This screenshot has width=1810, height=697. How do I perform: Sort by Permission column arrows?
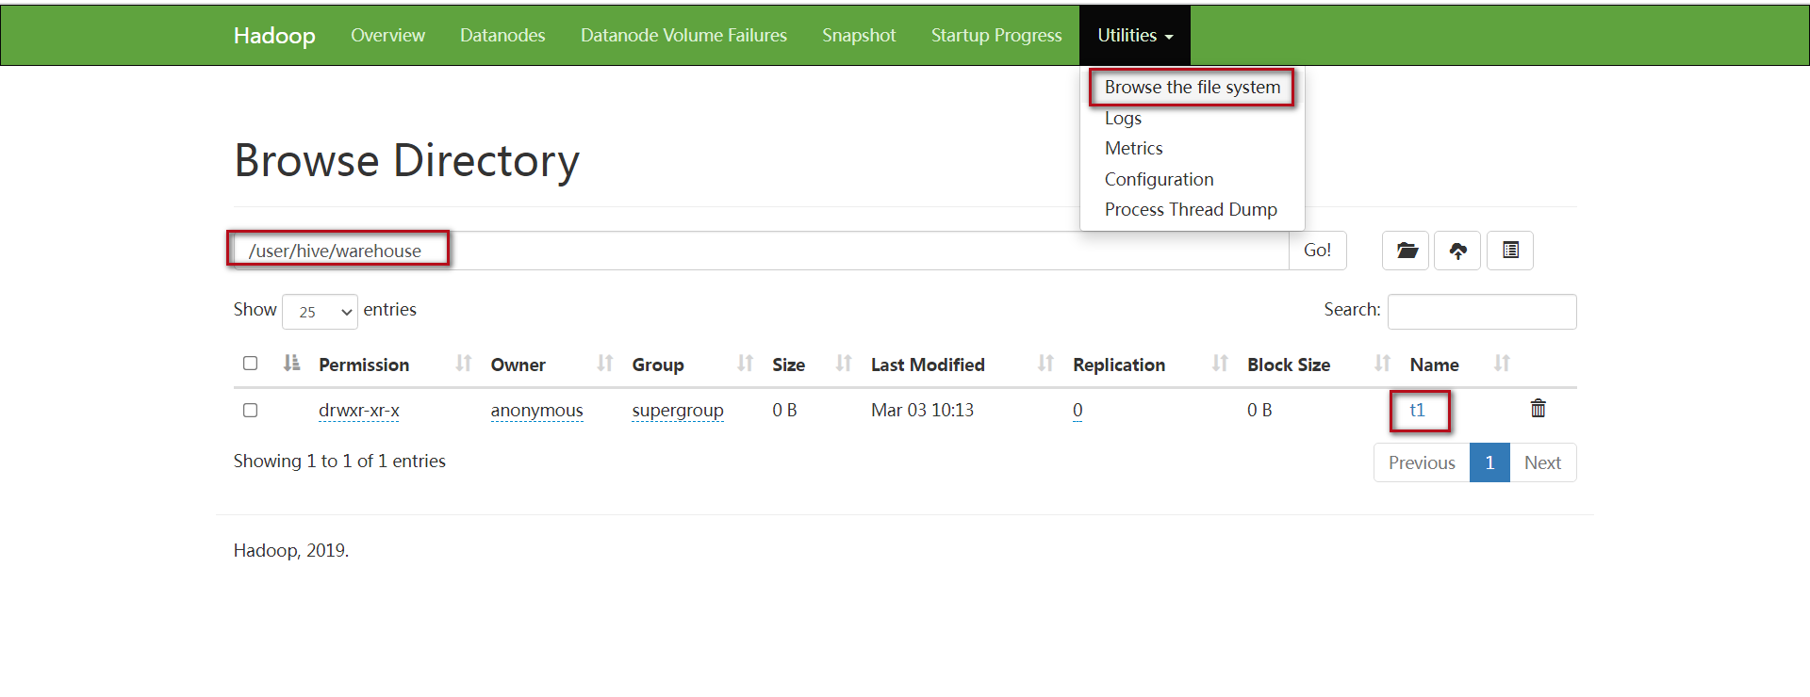click(463, 364)
